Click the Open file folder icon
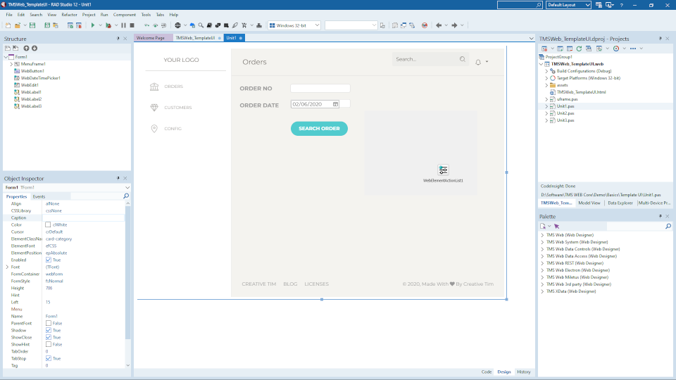676x380 pixels. [18, 25]
